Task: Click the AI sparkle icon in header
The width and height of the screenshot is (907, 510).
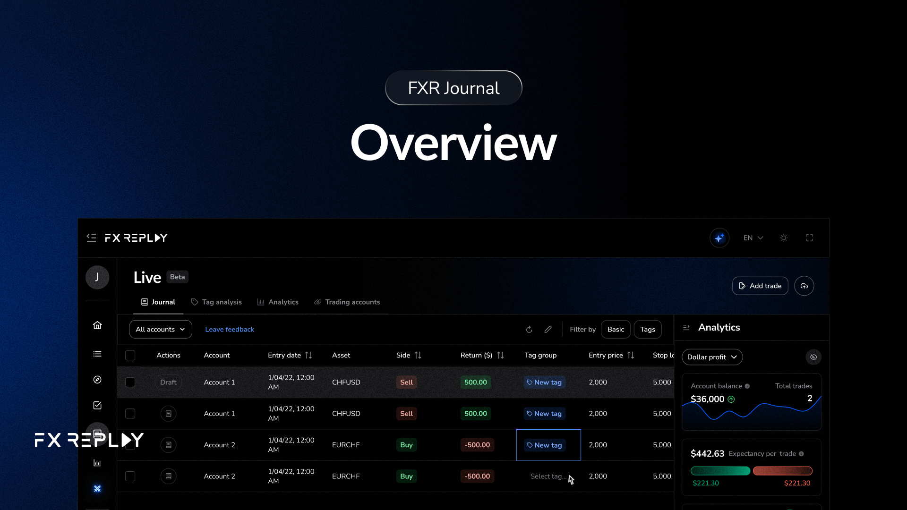Action: click(x=719, y=238)
